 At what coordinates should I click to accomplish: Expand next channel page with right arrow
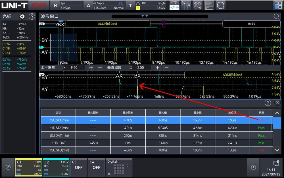(253, 167)
